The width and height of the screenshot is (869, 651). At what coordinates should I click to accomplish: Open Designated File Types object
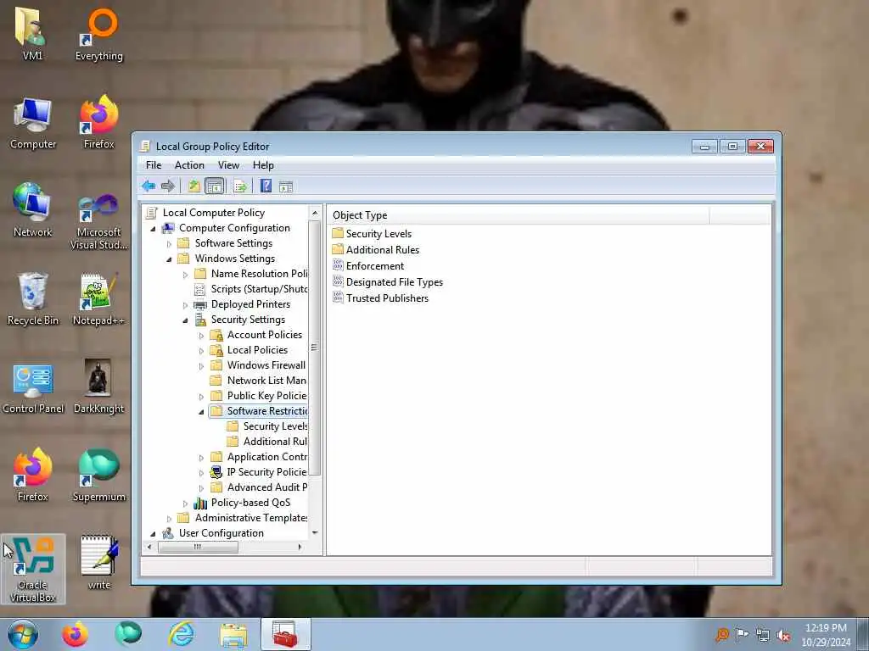pyautogui.click(x=388, y=281)
